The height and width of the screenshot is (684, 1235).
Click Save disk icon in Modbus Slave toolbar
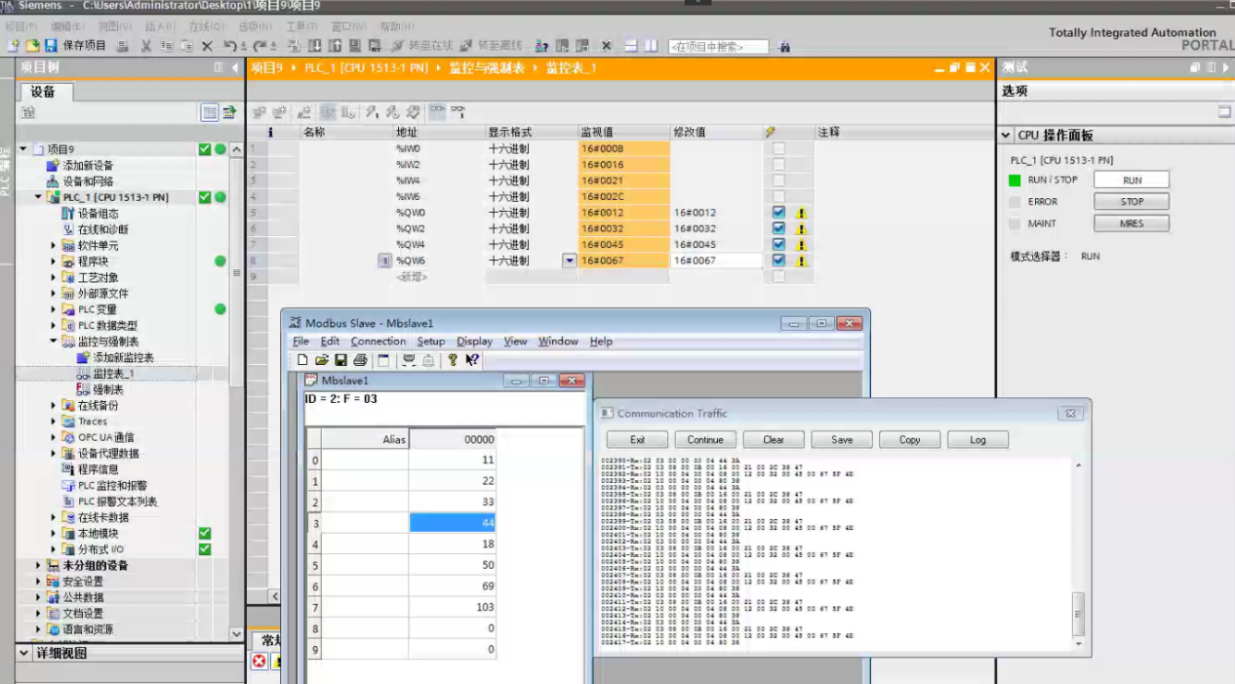tap(340, 360)
